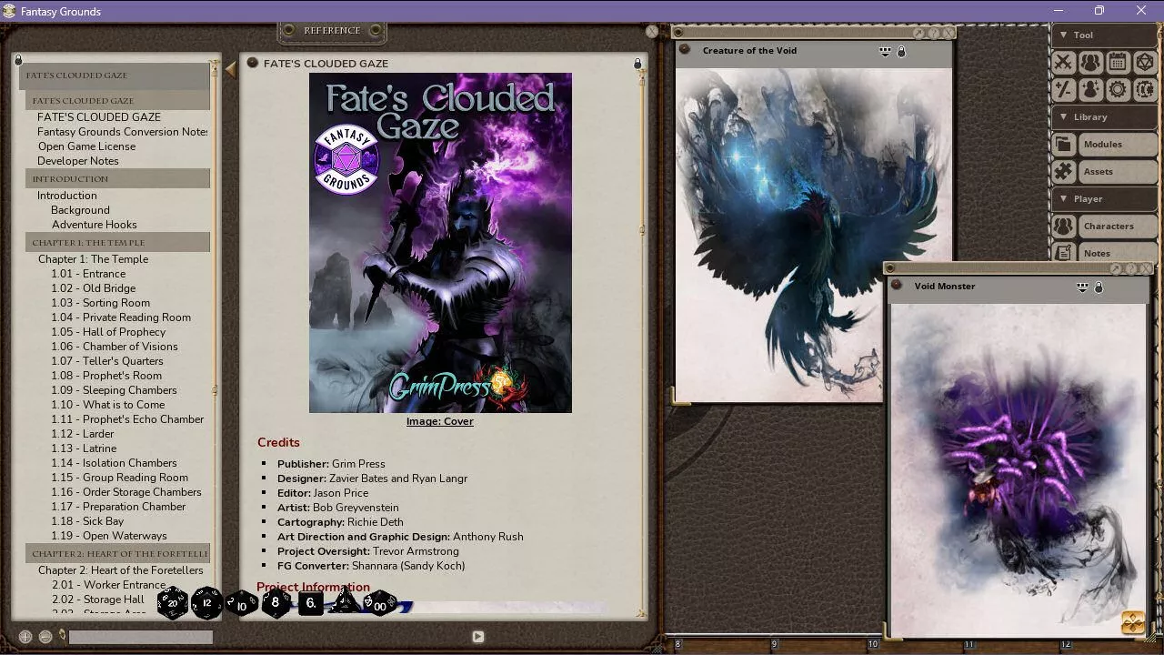
Task: Collapse the FATE'S CLOUDED GAZE index header
Action: point(117,100)
